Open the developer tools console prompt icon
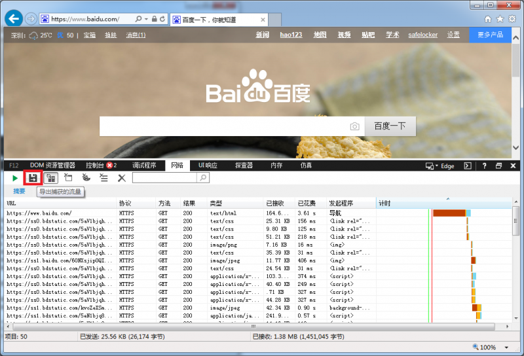The width and height of the screenshot is (524, 356). point(468,166)
